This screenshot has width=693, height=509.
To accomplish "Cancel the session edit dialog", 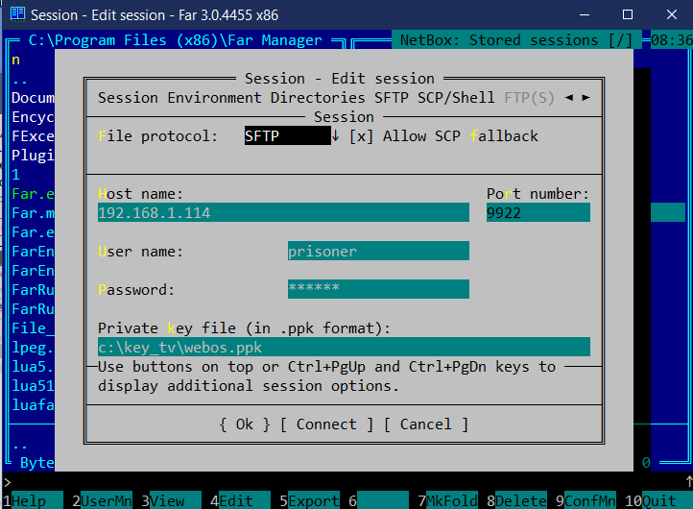I will coord(425,424).
